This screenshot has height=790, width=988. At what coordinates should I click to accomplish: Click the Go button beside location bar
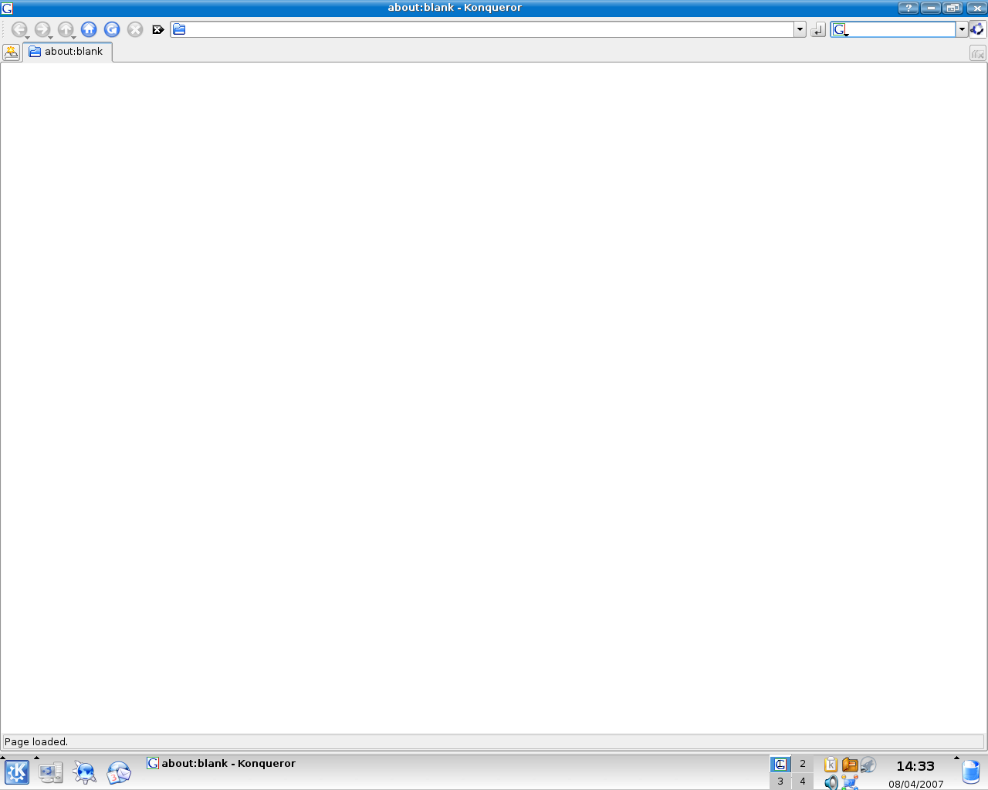[x=818, y=29]
